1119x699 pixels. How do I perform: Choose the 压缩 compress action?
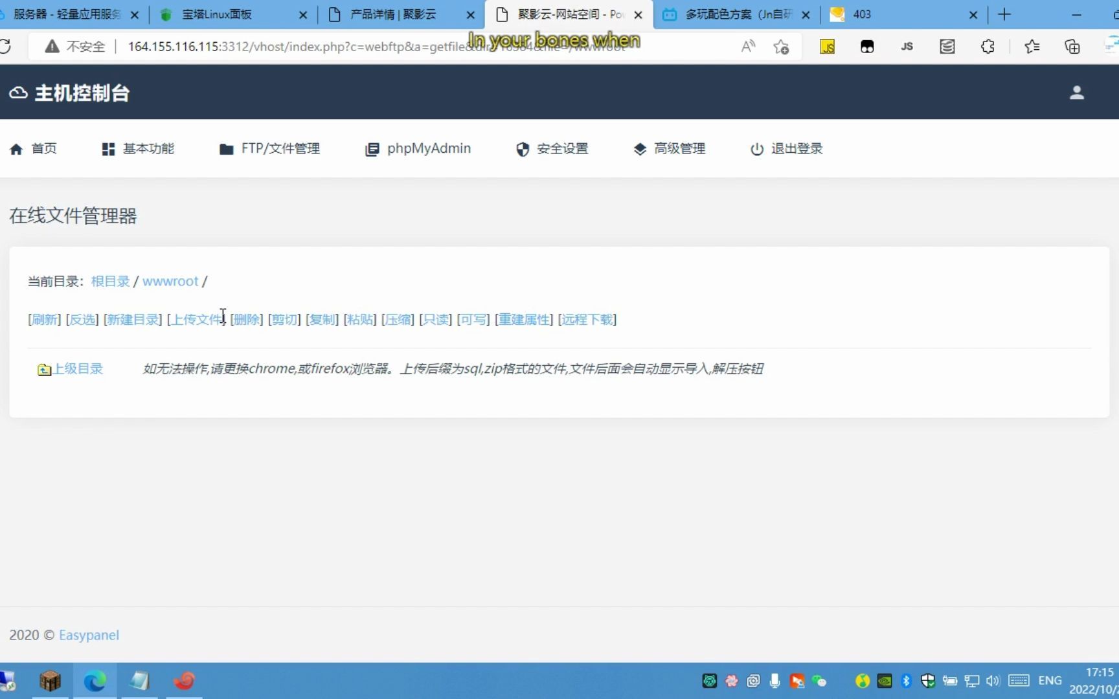click(x=398, y=319)
